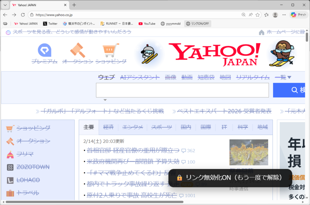Screen dimensions: 310x205
Task: Open the 首相官邸 経産官僚 news headline
Action: pyautogui.click(x=133, y=150)
